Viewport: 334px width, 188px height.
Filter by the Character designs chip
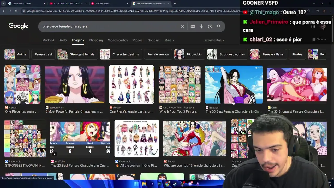[x=121, y=54]
